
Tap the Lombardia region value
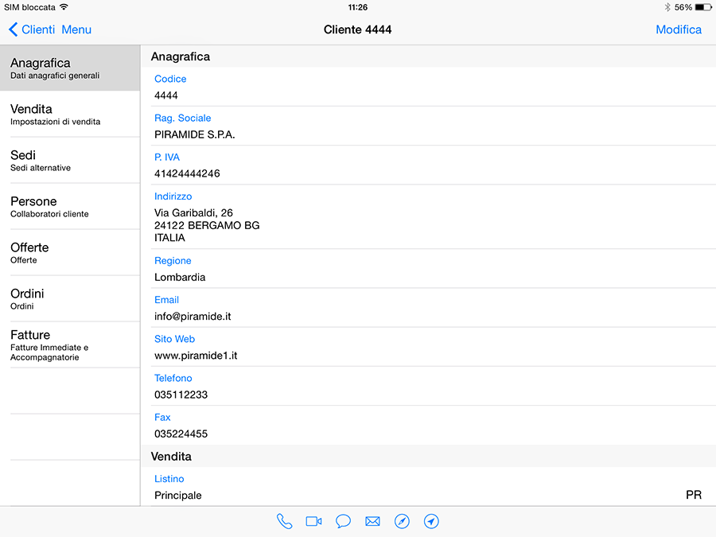180,277
